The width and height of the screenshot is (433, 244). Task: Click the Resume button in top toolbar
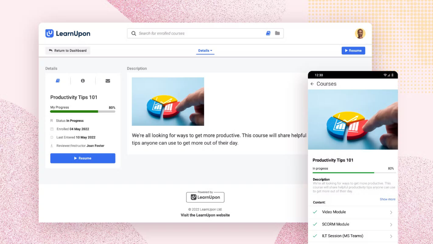[x=353, y=51]
